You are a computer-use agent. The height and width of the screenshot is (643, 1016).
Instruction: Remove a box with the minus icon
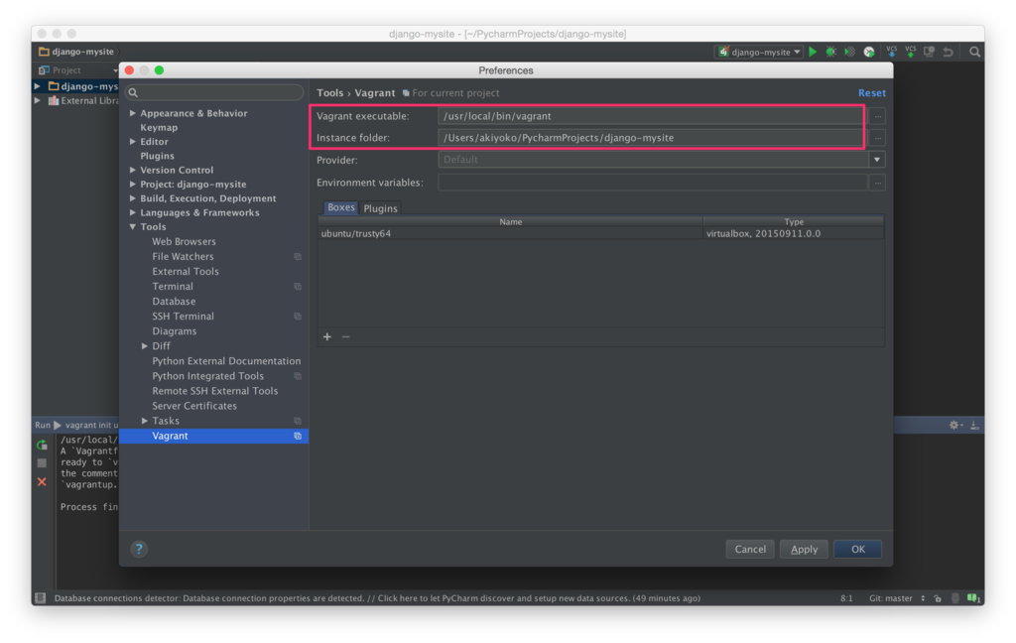346,337
